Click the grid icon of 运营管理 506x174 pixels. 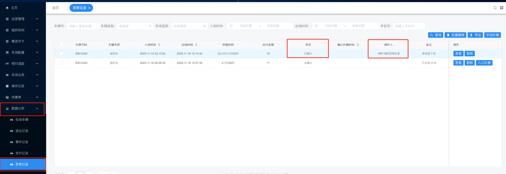point(7,19)
